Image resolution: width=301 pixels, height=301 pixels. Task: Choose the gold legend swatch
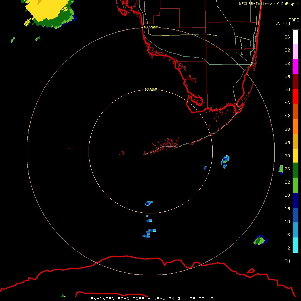295,141
